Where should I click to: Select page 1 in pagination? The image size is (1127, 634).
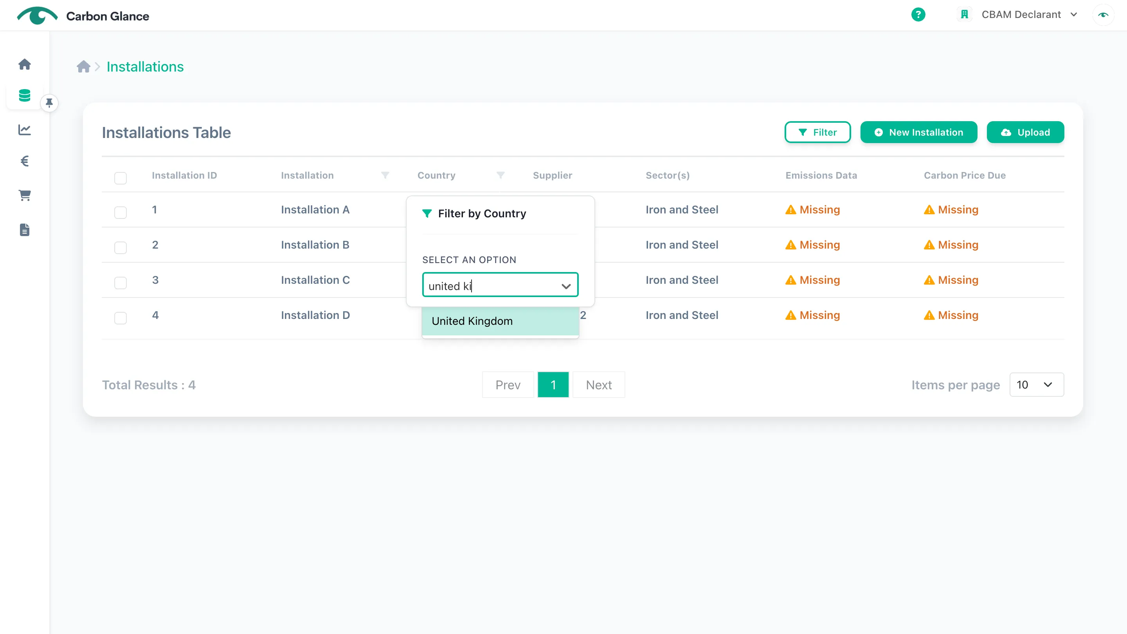pyautogui.click(x=553, y=385)
